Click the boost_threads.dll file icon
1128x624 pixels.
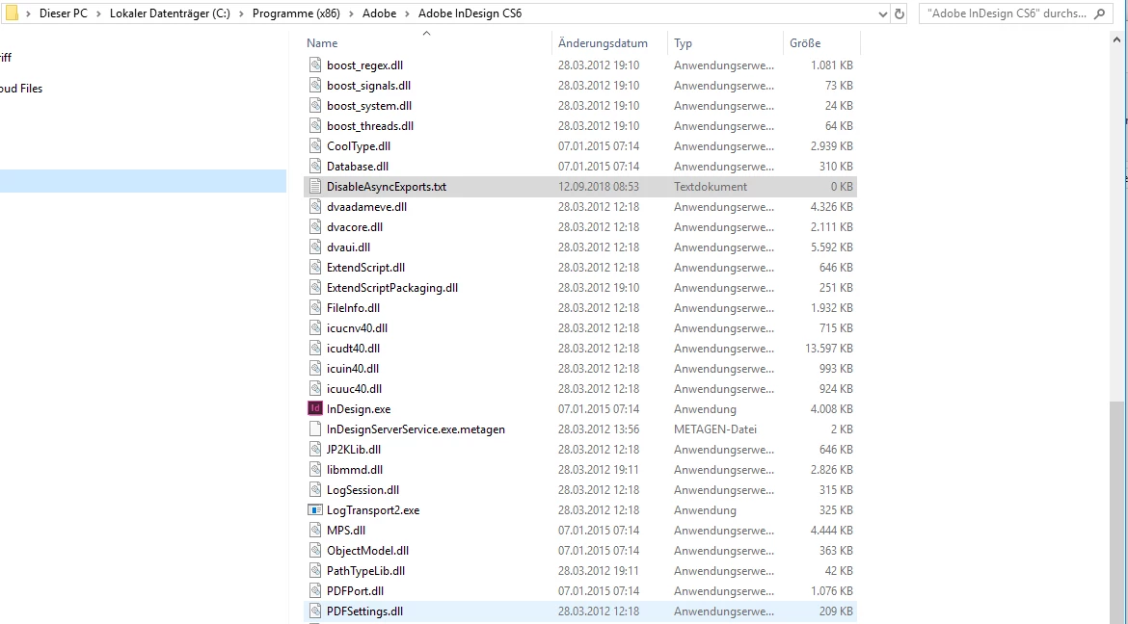[315, 125]
